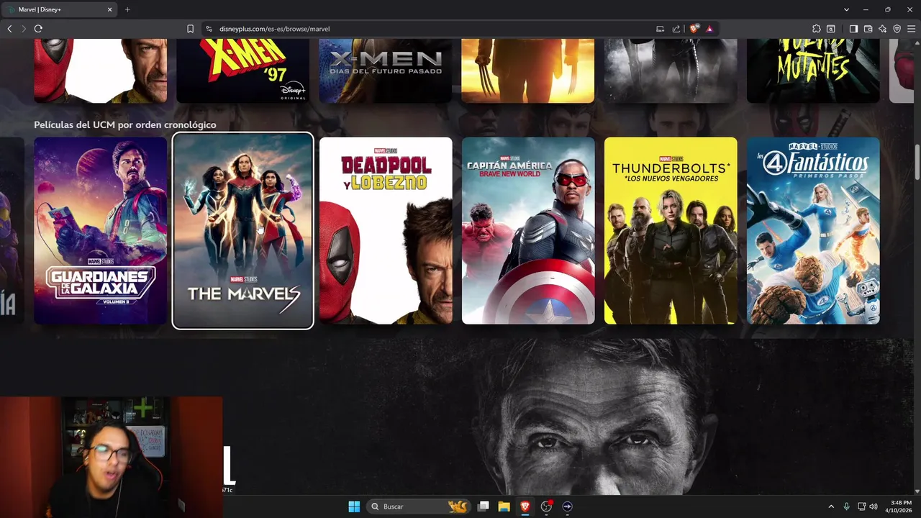Open Thunderbolts* Los Nuevos Vengadores poster
The width and height of the screenshot is (921, 518).
point(671,230)
